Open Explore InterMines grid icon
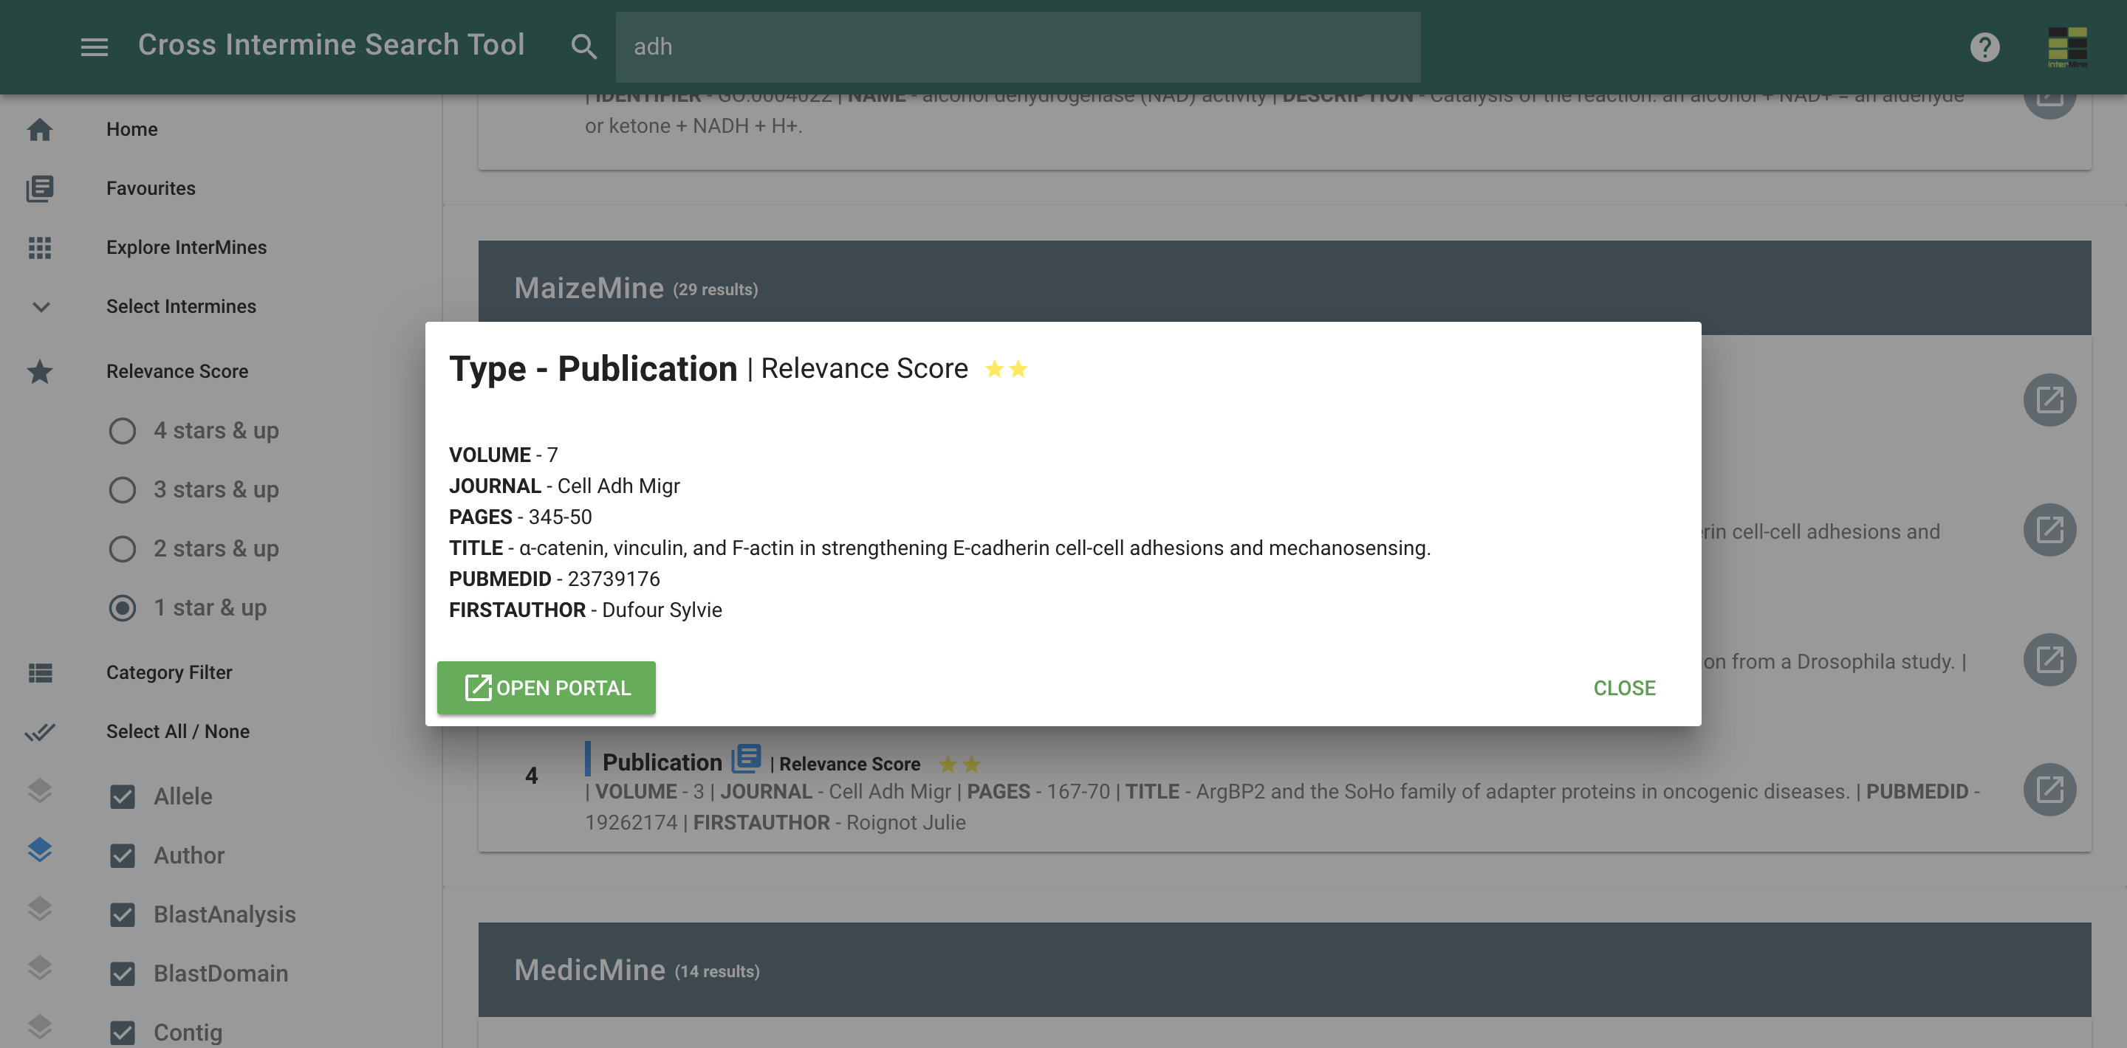The height and width of the screenshot is (1048, 2127). [x=40, y=247]
